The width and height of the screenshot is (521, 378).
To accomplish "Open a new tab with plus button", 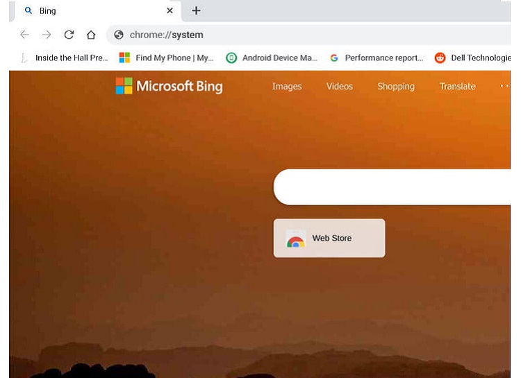I will point(196,10).
